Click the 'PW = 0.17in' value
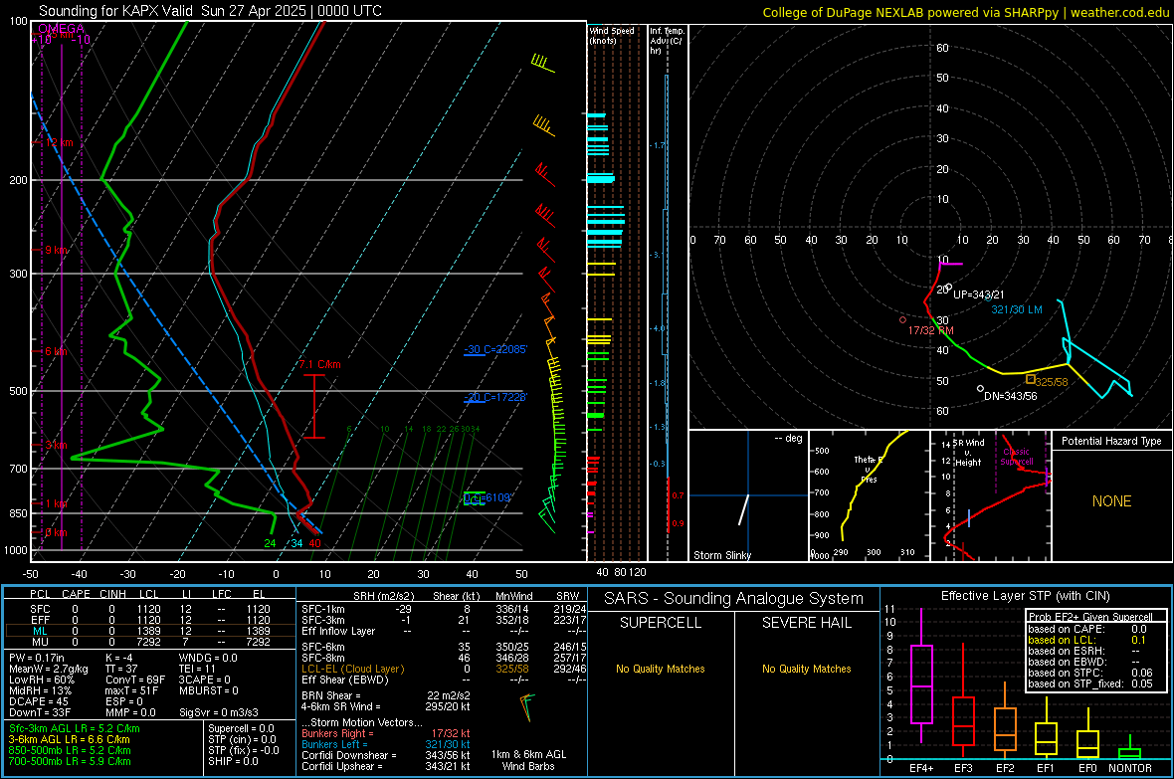Image resolution: width=1174 pixels, height=779 pixels. coord(37,658)
